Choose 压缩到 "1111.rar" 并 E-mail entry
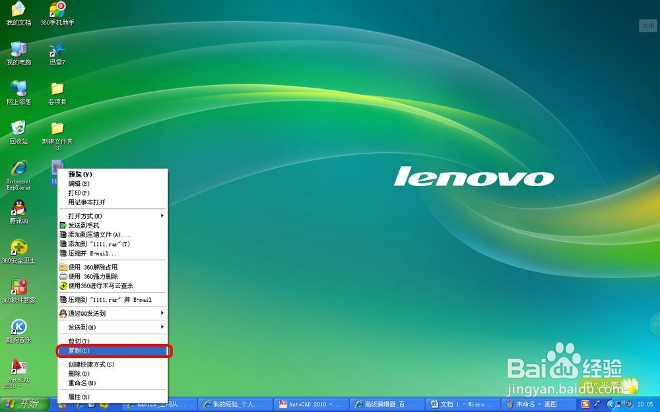 112,299
